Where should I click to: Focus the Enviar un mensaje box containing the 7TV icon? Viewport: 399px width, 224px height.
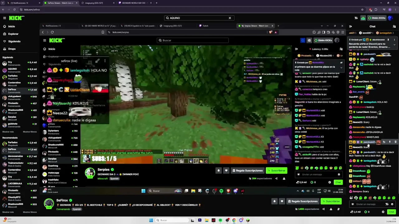372,204
